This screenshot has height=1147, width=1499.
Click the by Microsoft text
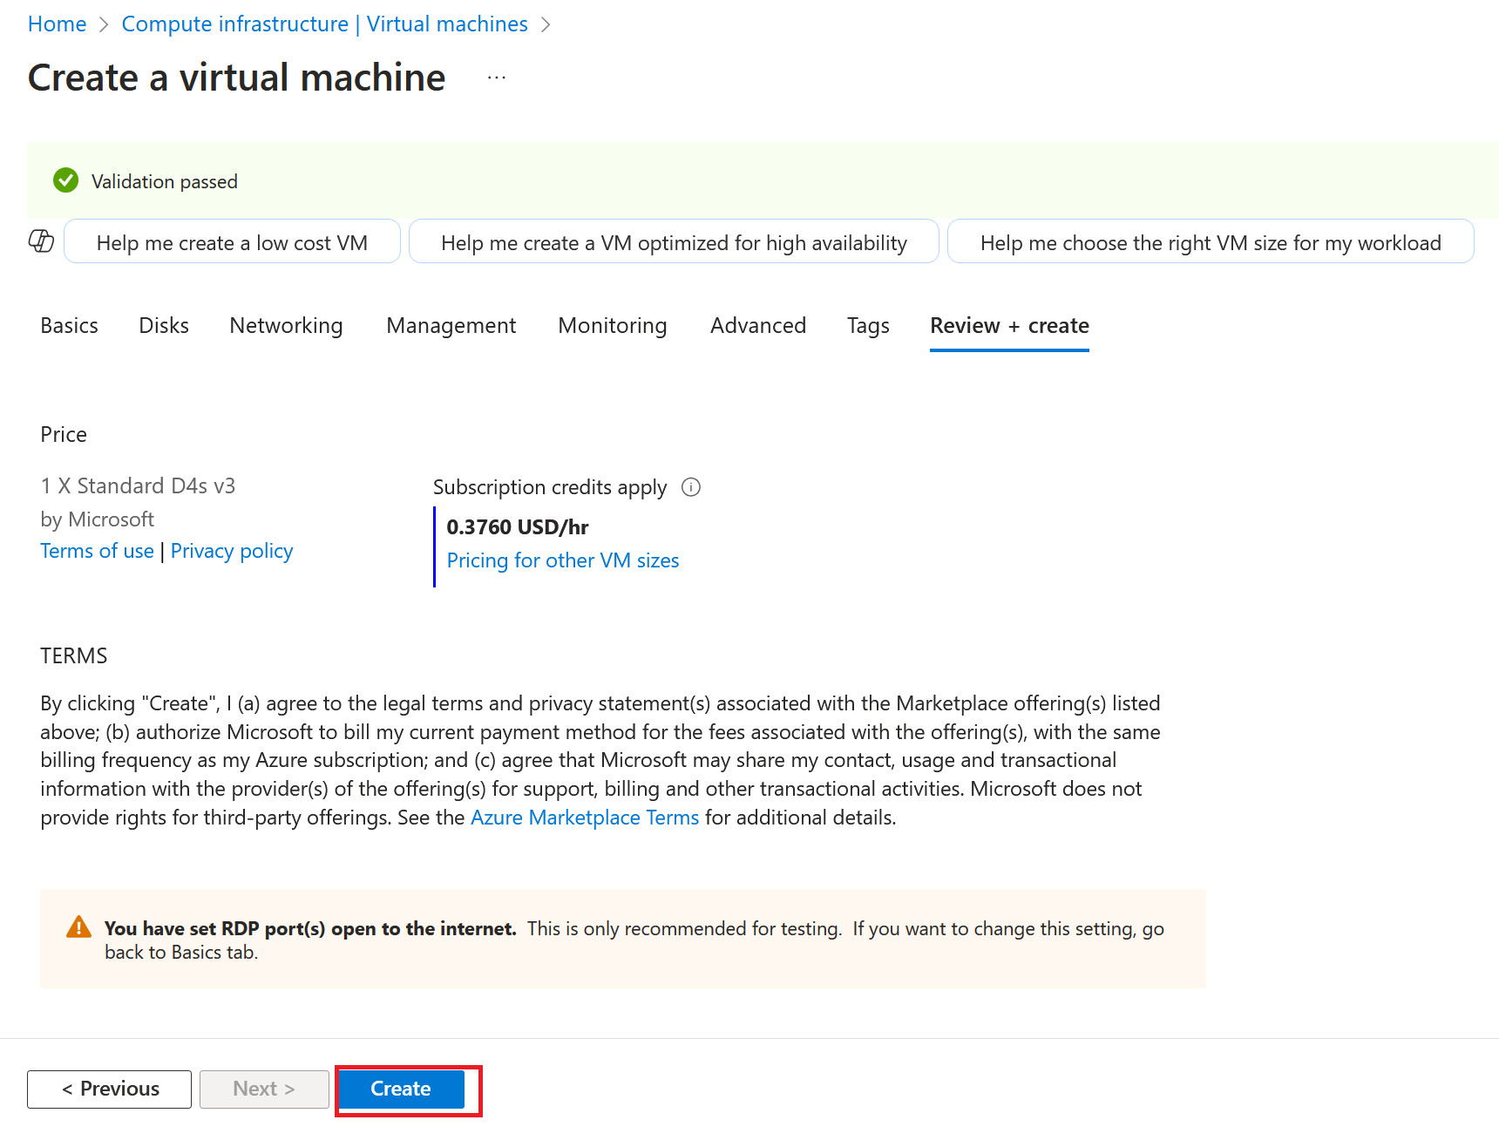(97, 519)
